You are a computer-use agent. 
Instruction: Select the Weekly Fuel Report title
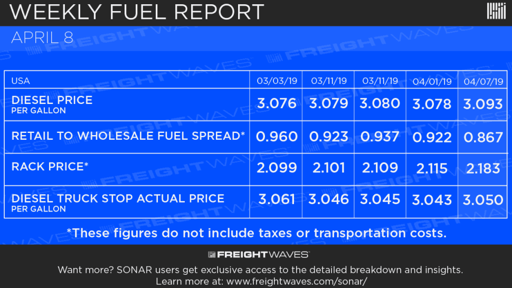(137, 12)
